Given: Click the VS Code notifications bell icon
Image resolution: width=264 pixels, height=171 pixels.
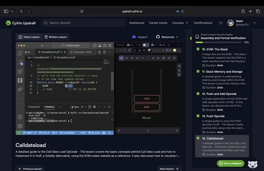Looking at the screenshot, I should click(109, 133).
